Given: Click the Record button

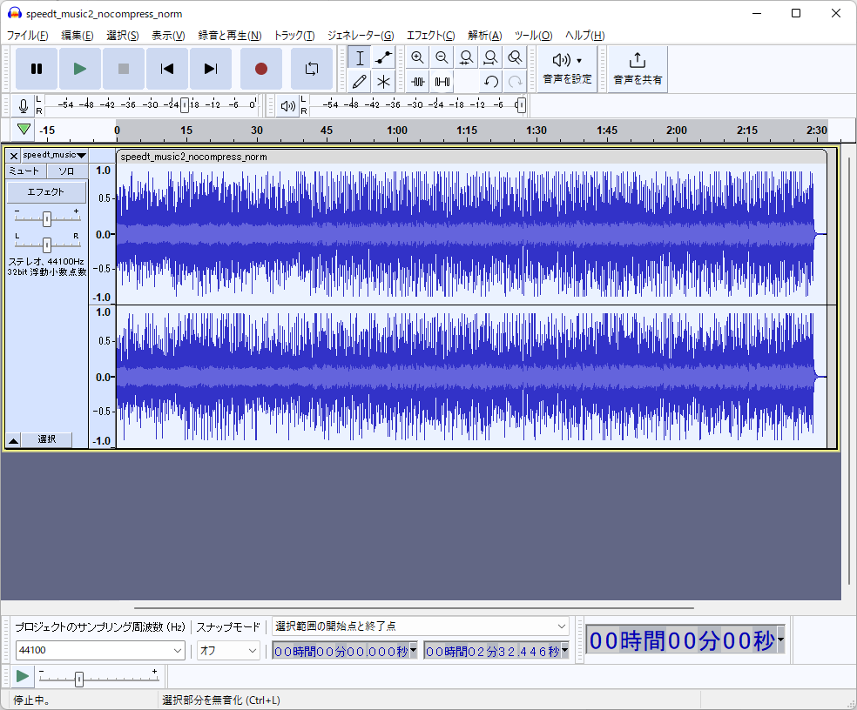Looking at the screenshot, I should point(260,69).
